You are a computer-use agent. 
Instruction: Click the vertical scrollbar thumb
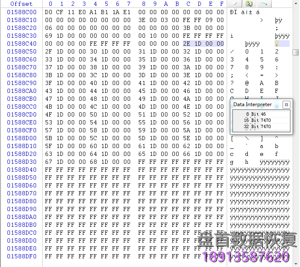tap(295, 53)
